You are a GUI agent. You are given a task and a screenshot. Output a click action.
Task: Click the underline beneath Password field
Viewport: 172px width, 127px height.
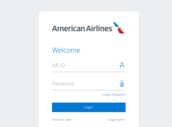pos(88,90)
